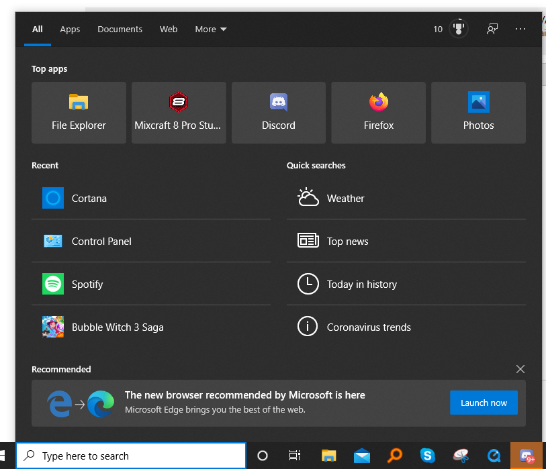Open Discord taskbar icon with notifications

[x=527, y=456]
